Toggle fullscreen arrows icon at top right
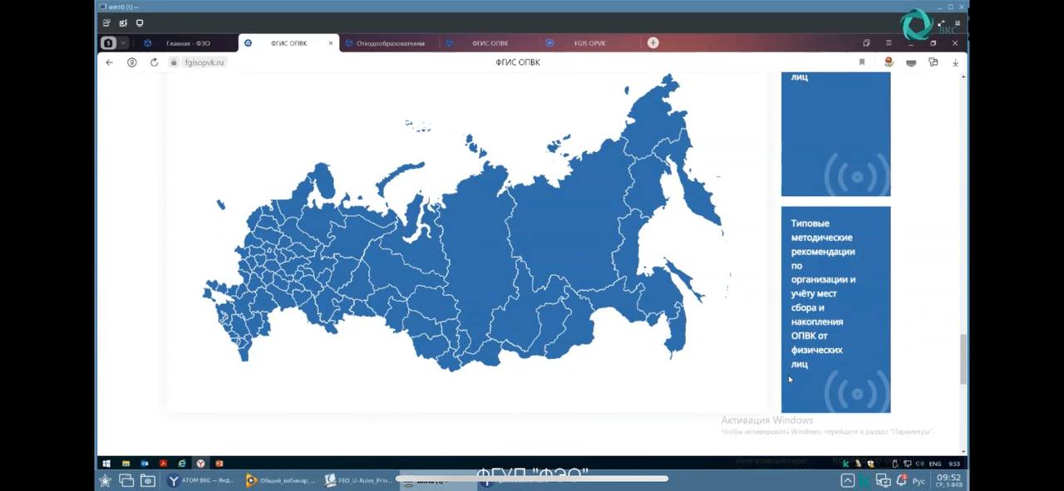The image size is (1064, 491). tap(940, 23)
